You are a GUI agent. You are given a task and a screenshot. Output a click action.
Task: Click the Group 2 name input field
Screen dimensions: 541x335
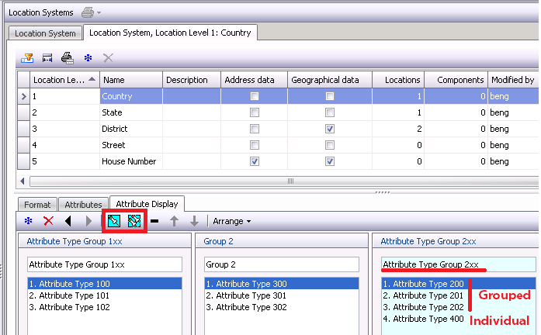282,264
